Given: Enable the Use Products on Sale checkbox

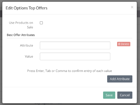Looking at the screenshot, I should (41, 23).
